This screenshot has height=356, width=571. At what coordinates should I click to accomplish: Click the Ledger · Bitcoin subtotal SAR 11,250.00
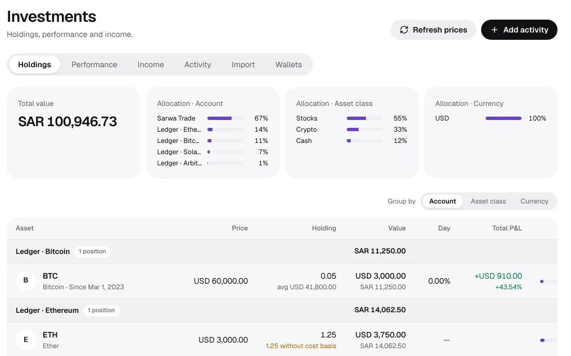(380, 251)
